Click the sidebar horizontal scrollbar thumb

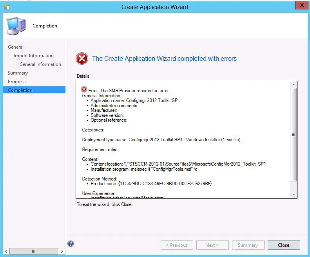click(x=34, y=251)
